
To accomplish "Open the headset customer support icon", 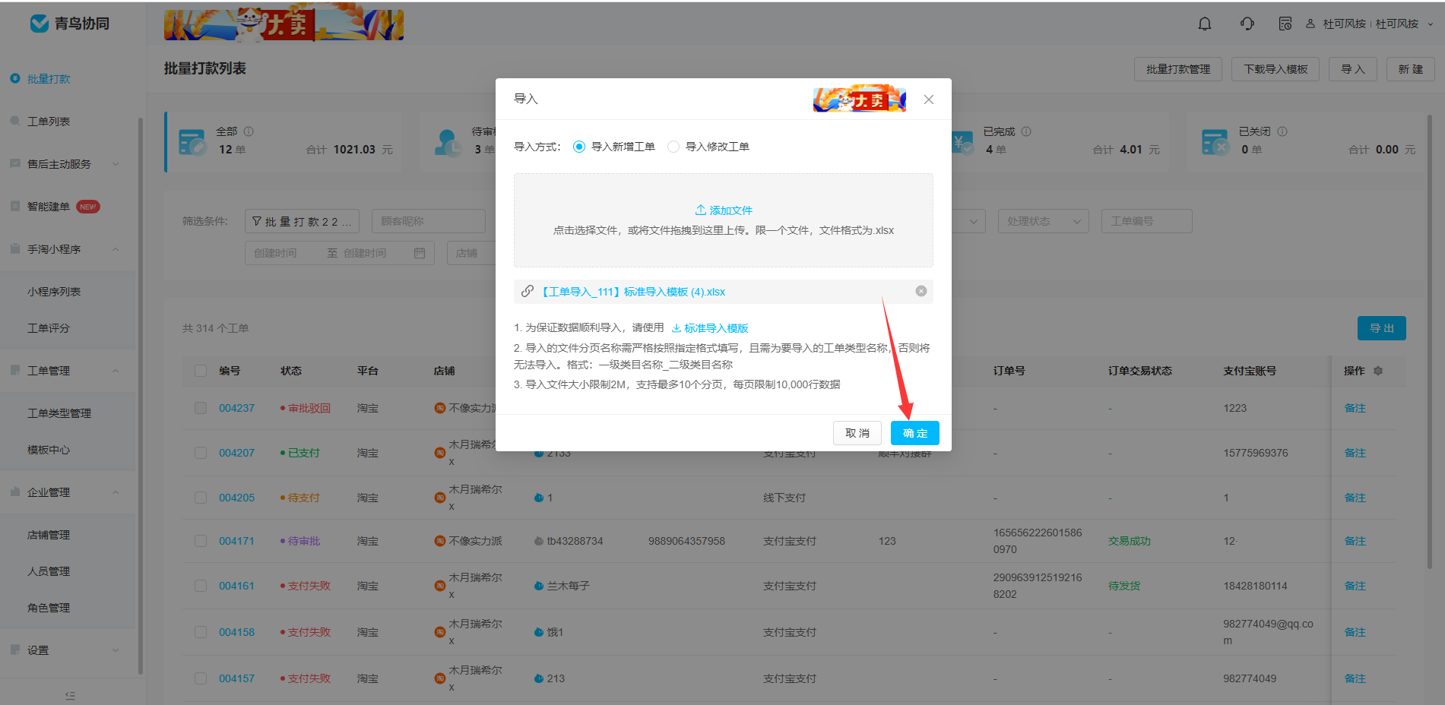I will click(1247, 24).
